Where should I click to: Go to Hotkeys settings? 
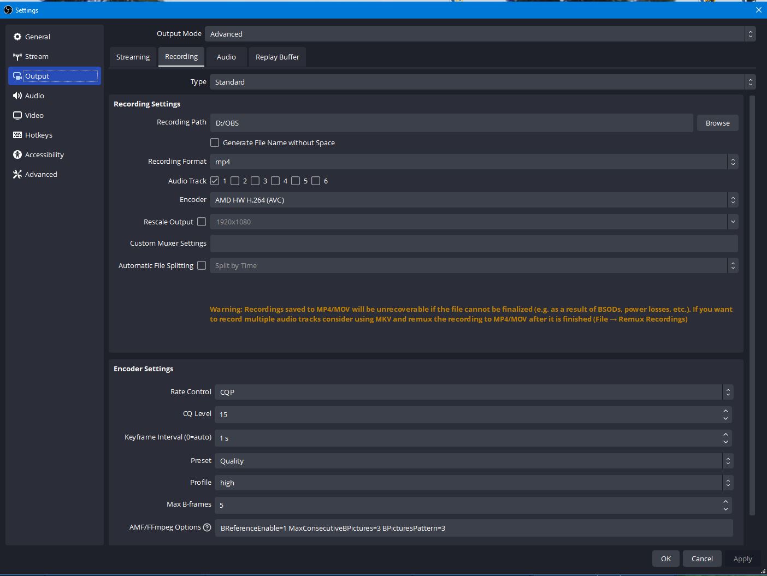coord(55,135)
